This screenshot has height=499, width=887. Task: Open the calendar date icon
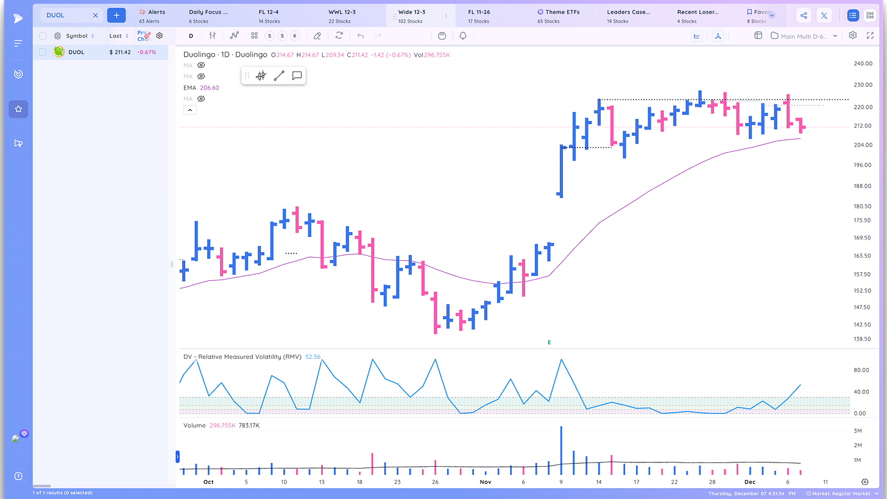(x=442, y=36)
